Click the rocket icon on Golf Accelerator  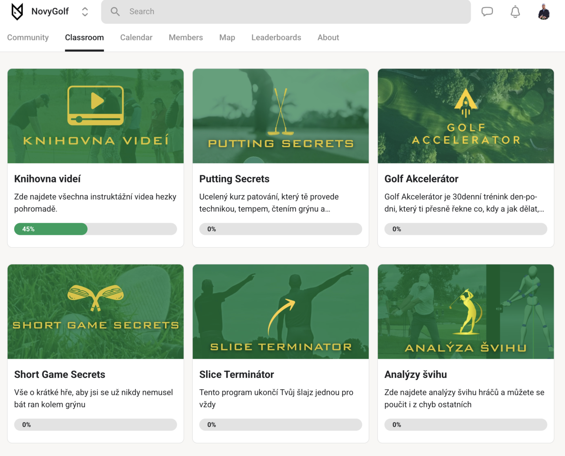coord(466,103)
